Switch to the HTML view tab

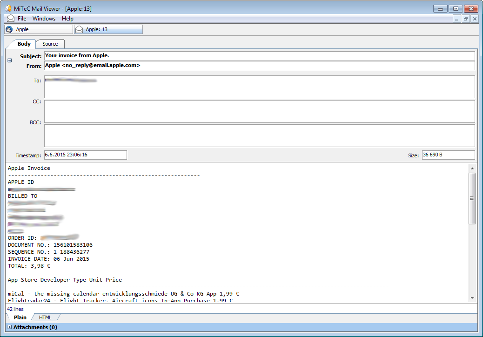pyautogui.click(x=45, y=317)
